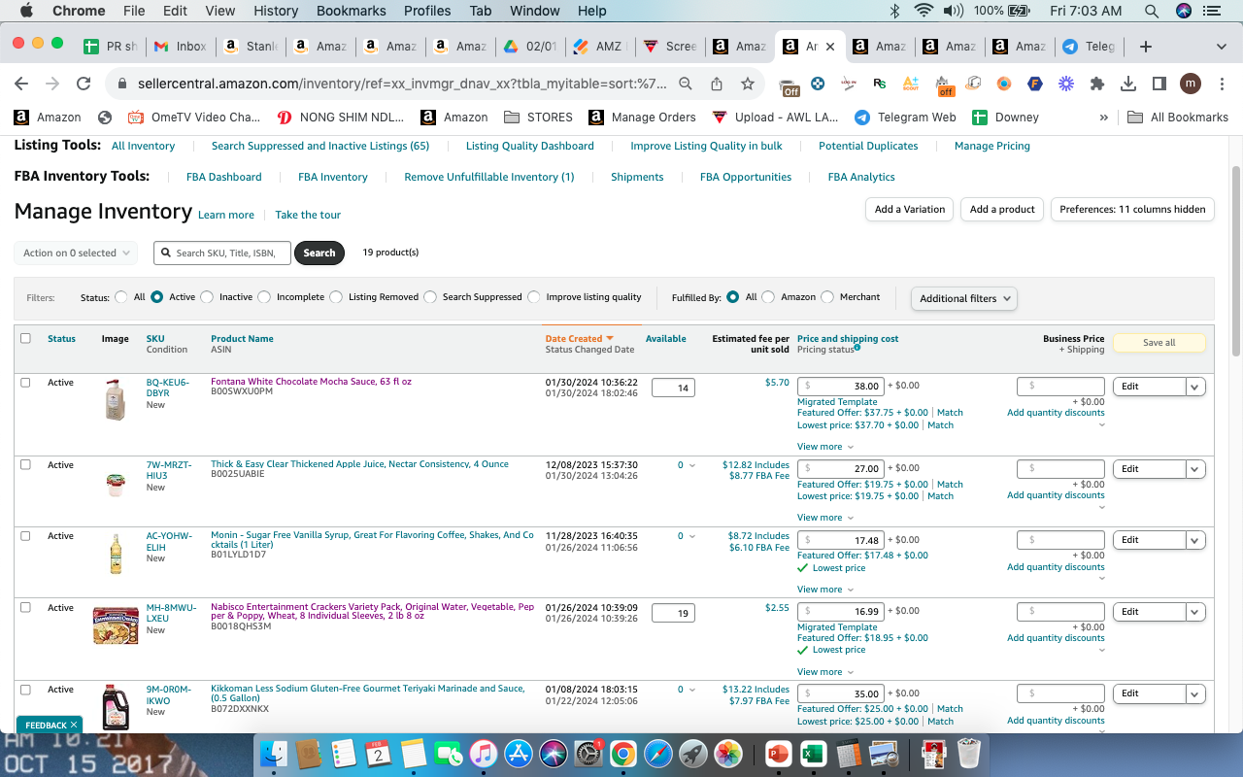Open Edit dropdown arrow for Apple Juice row
Screen dimensions: 1243x777
(x=1195, y=469)
